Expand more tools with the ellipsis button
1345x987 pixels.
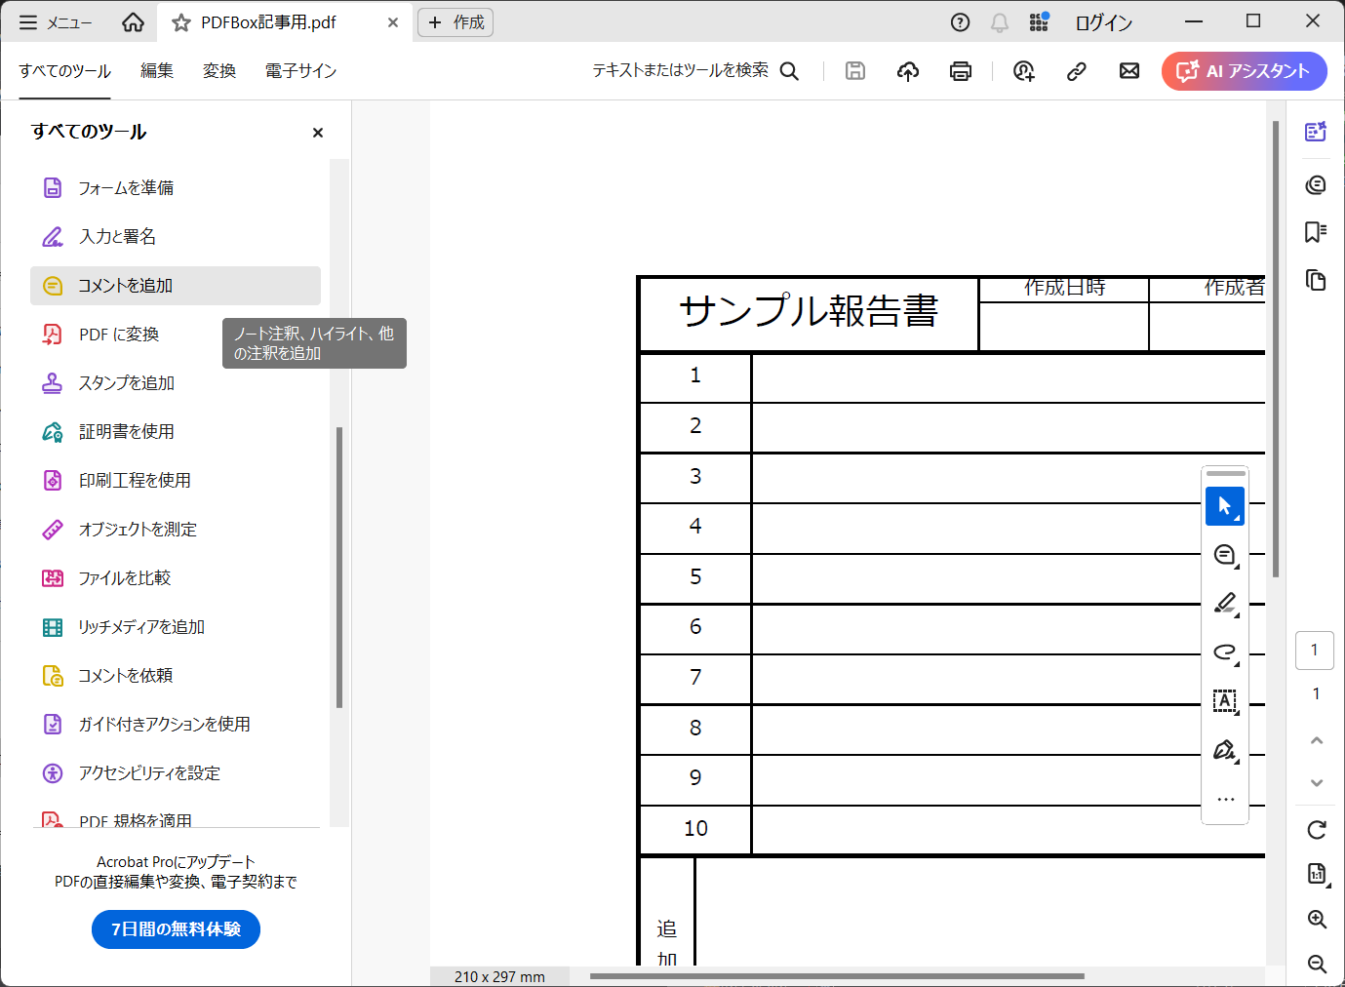pos(1225,800)
